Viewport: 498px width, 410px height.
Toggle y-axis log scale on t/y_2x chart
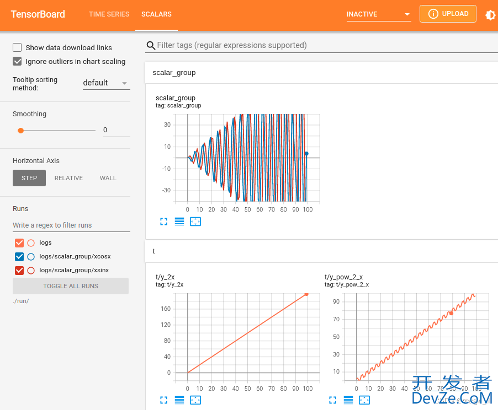coord(179,400)
